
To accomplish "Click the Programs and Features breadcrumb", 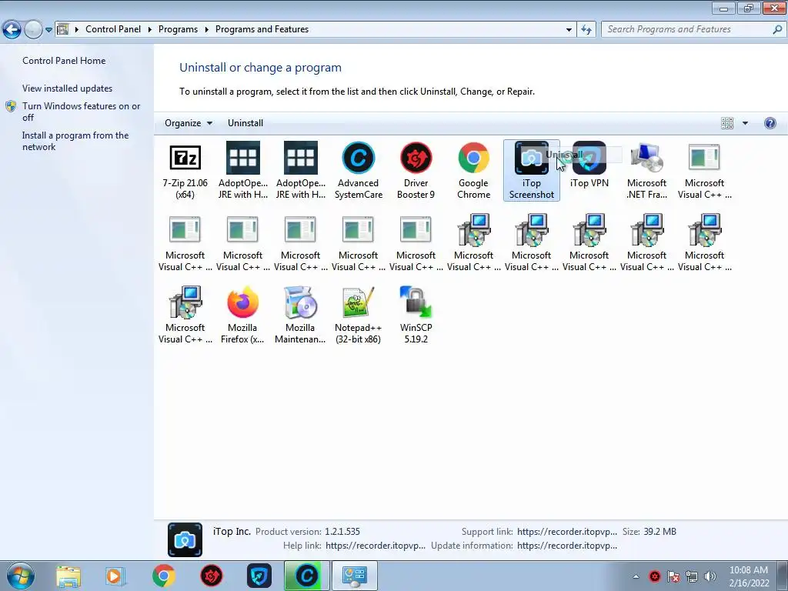I will [x=262, y=29].
